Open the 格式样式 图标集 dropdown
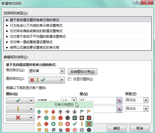 coord(62,71)
